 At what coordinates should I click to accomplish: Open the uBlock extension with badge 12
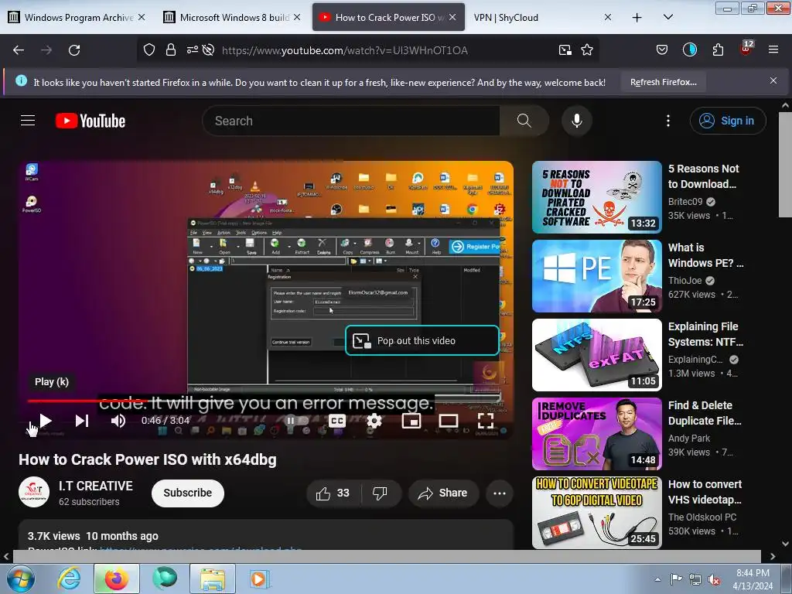[746, 49]
